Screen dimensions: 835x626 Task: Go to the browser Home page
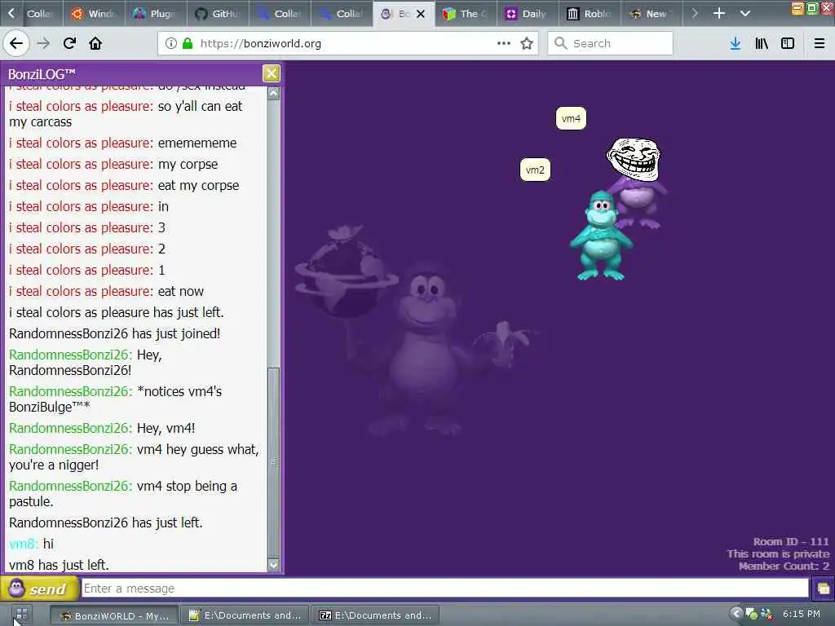(x=95, y=44)
